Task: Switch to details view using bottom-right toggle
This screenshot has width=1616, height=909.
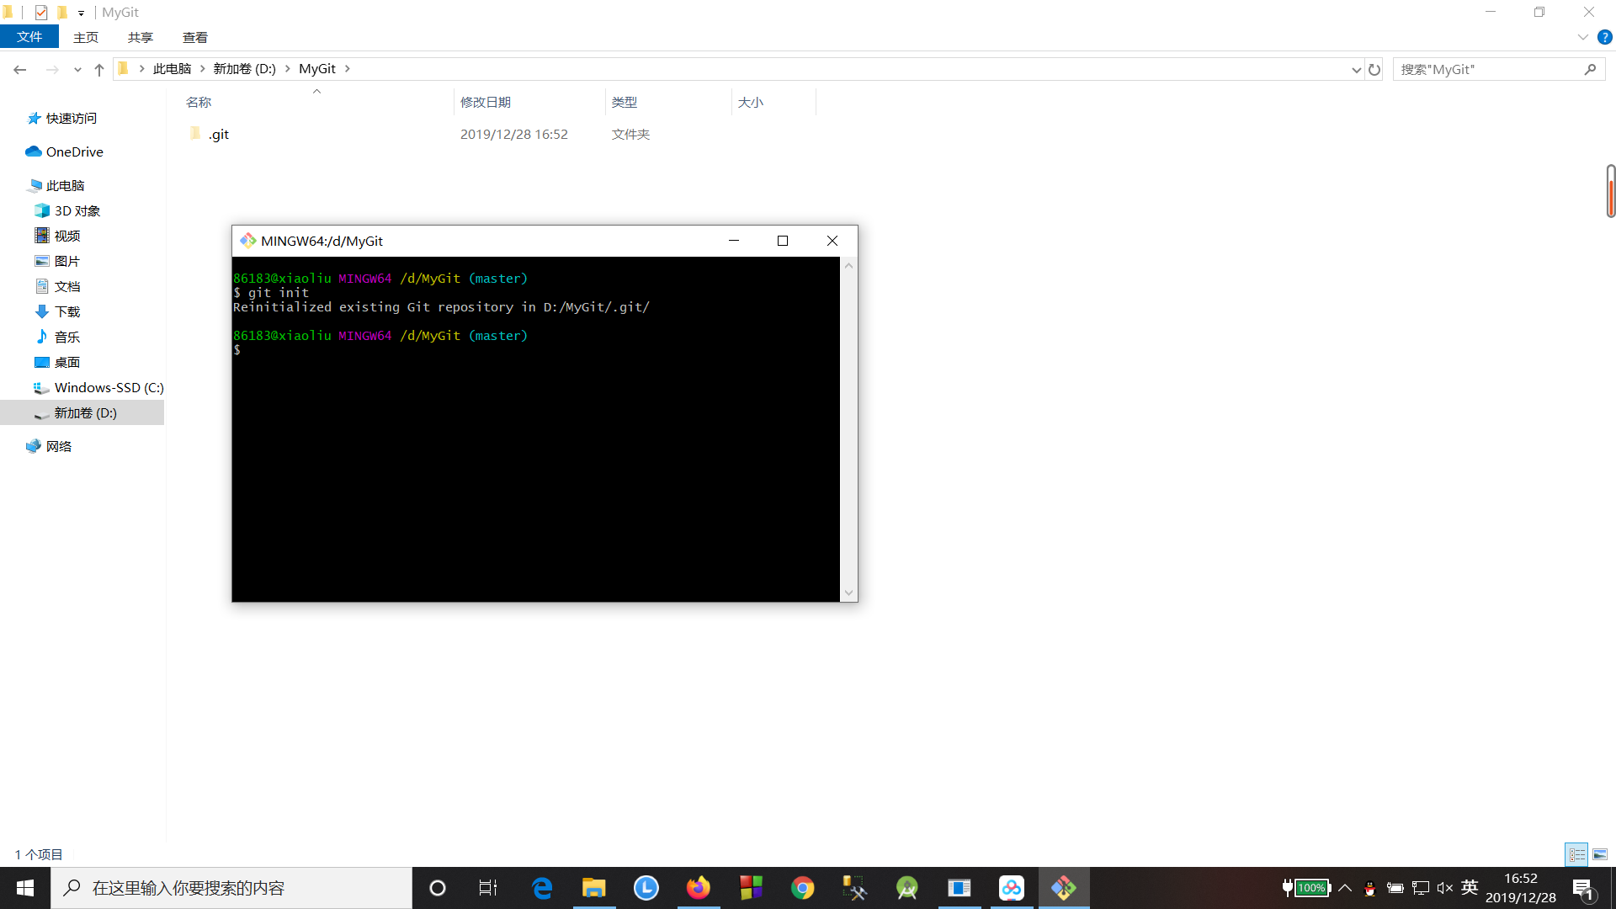Action: pos(1576,853)
